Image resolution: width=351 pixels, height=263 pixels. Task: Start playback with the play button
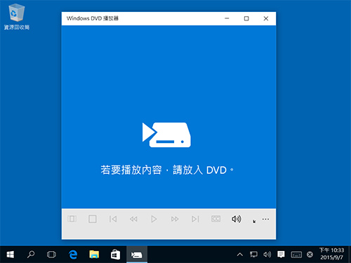(154, 219)
